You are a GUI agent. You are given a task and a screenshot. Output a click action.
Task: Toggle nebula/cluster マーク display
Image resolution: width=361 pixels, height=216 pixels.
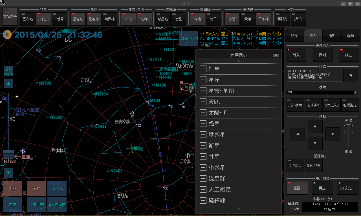coord(128,19)
